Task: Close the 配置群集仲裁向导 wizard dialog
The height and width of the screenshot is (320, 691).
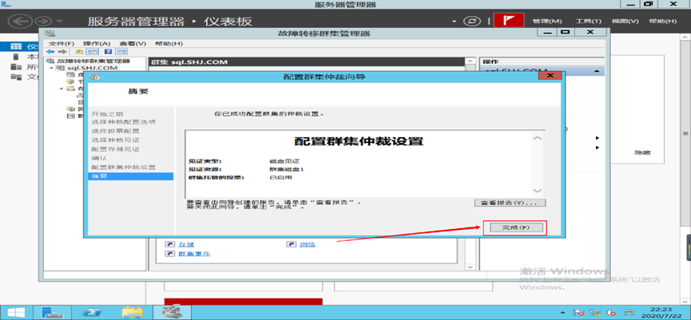Action: click(550, 76)
